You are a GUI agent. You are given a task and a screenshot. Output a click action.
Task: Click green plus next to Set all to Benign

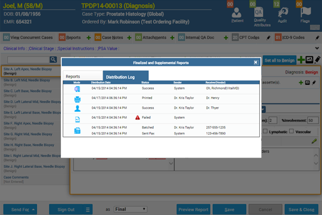(x=301, y=60)
